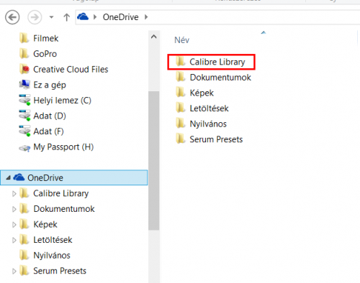
Task: Go back using the Back arrow button
Action: pyautogui.click(x=12, y=17)
